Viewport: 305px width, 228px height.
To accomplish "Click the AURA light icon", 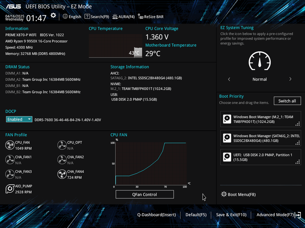I will [x=115, y=16].
